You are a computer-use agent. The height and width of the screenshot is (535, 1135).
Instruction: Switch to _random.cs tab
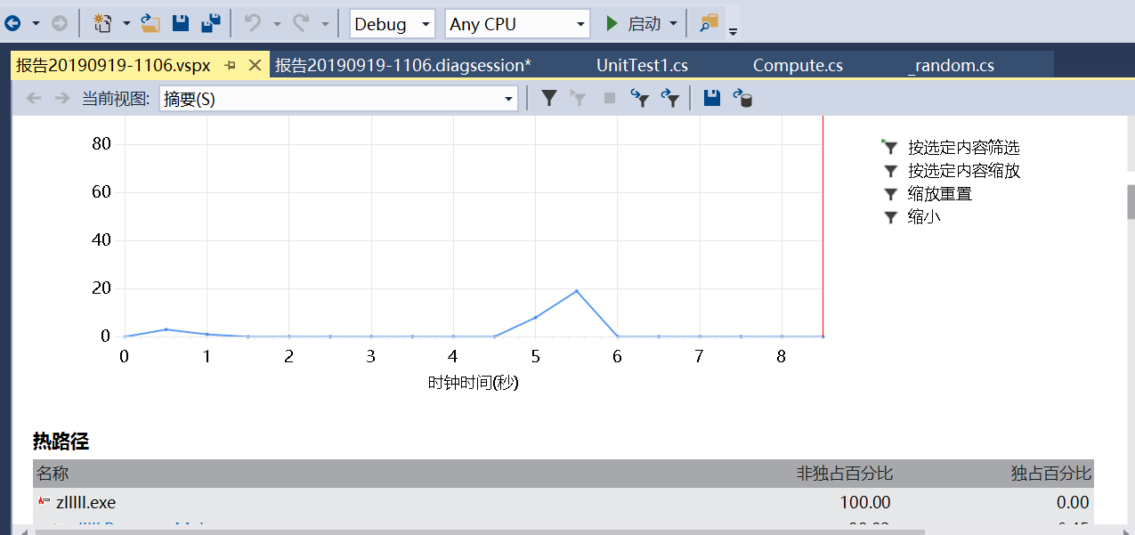pos(951,65)
